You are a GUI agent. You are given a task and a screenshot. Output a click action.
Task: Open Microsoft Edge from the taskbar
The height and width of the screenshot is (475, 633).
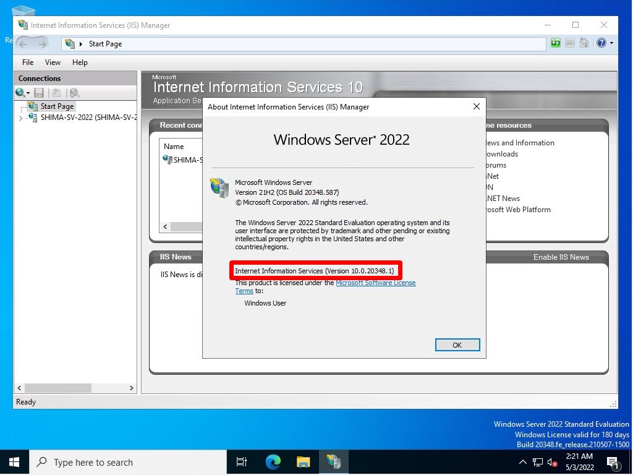tap(271, 462)
